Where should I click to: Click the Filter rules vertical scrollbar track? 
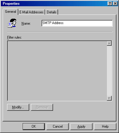coord(109,71)
